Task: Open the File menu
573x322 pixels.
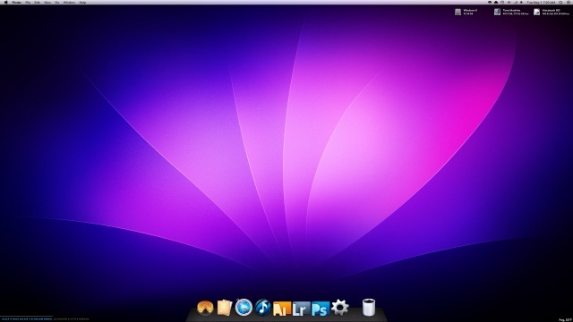Action: coord(28,2)
